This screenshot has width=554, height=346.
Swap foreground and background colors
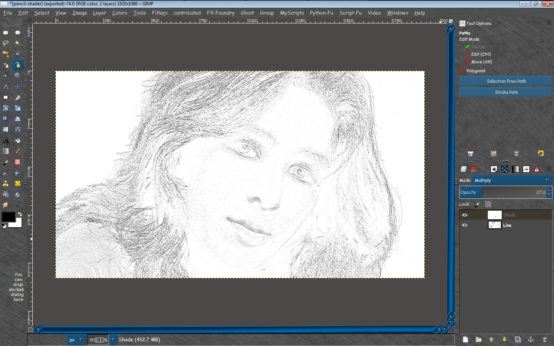tap(20, 214)
